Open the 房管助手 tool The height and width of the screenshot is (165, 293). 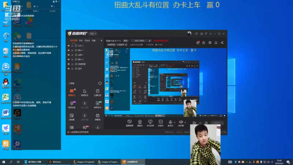coord(85,92)
